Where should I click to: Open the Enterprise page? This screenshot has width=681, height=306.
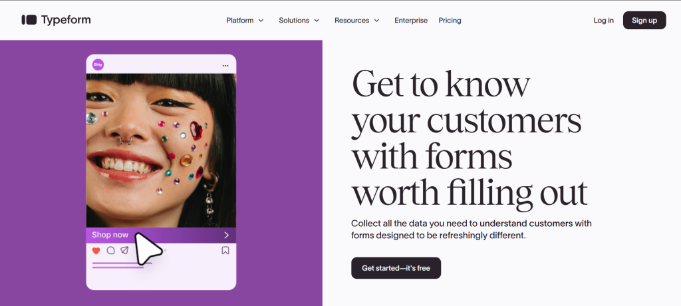[x=411, y=21]
